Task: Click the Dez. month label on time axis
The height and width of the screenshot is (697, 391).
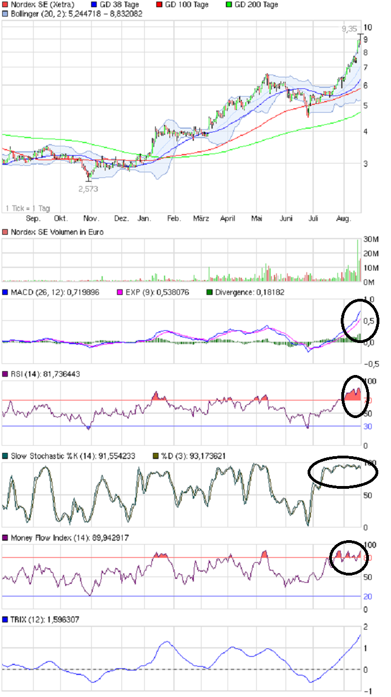Action: (x=121, y=219)
